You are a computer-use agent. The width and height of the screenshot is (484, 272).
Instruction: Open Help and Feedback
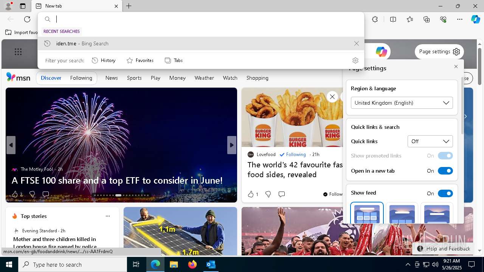[x=444, y=249]
